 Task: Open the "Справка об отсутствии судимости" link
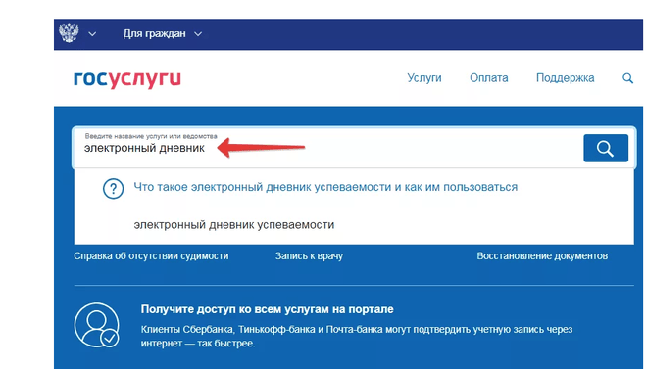coord(151,256)
